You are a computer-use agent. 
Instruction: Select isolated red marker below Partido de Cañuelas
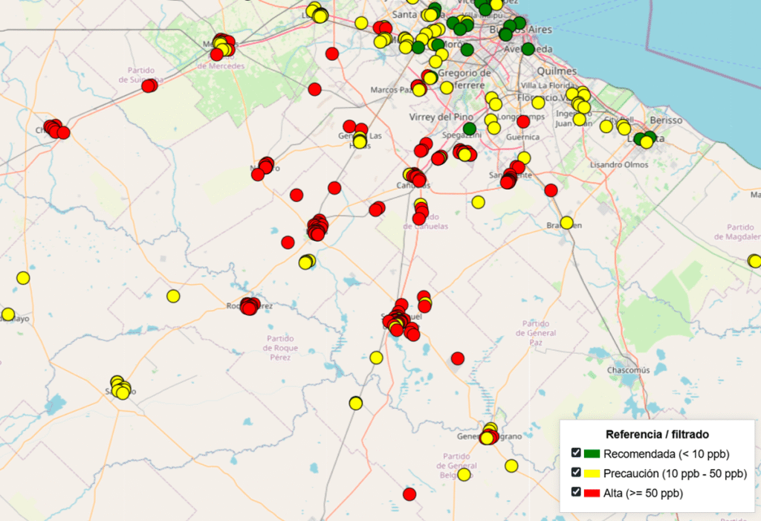click(x=458, y=358)
